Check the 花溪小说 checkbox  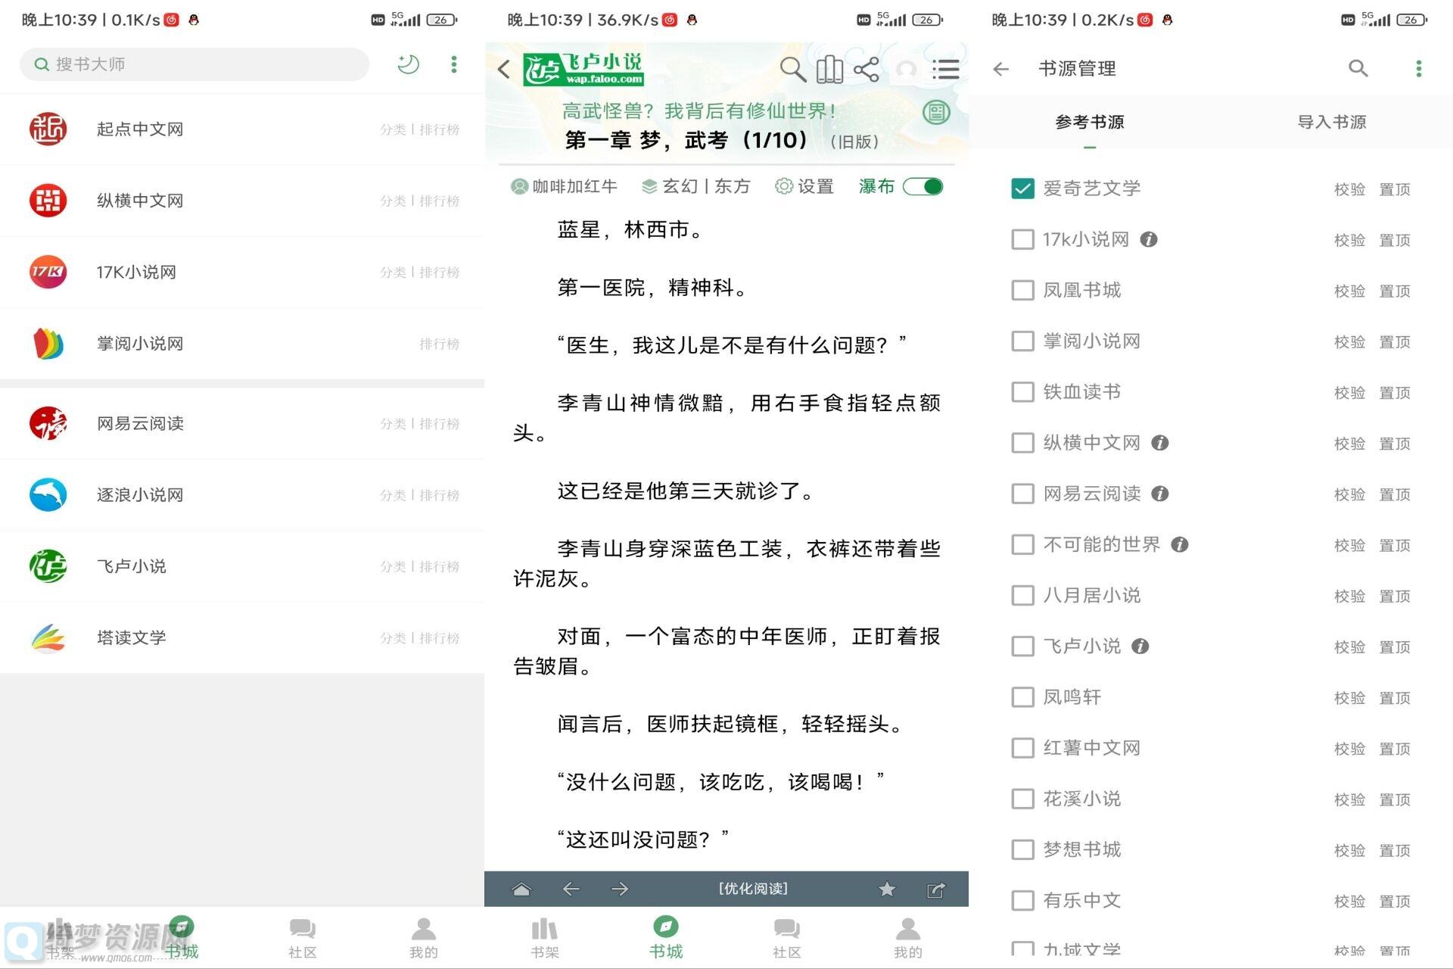point(1022,799)
